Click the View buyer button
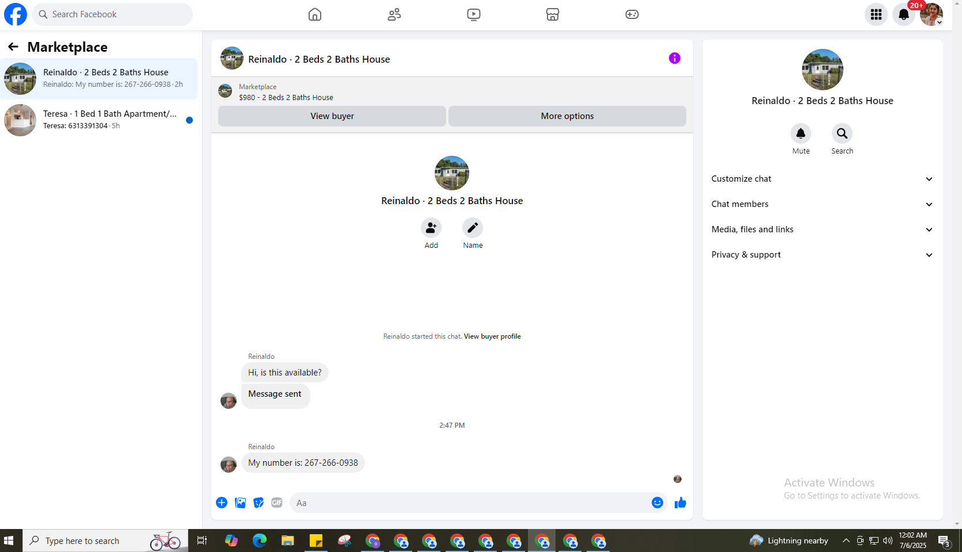 tap(332, 116)
